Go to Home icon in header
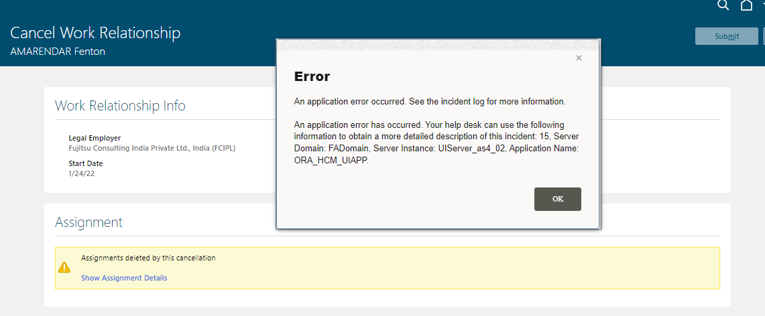The width and height of the screenshot is (765, 316). 746,5
